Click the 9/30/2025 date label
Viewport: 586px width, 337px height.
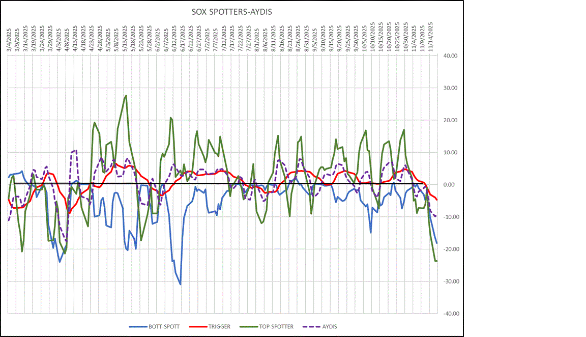(356, 39)
